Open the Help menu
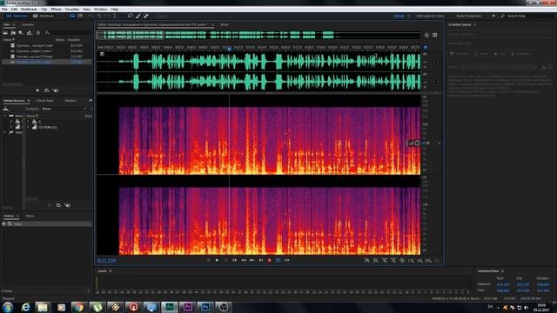The height and width of the screenshot is (313, 557). click(x=114, y=10)
